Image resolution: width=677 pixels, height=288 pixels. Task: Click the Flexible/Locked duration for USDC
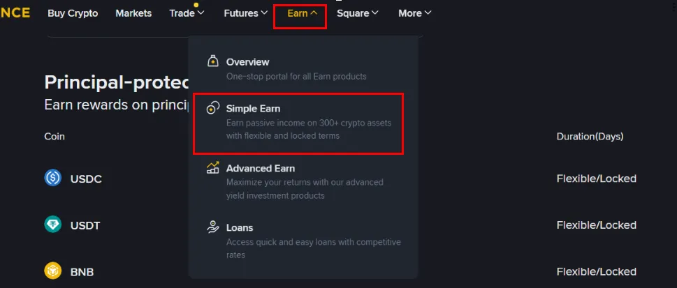click(596, 179)
